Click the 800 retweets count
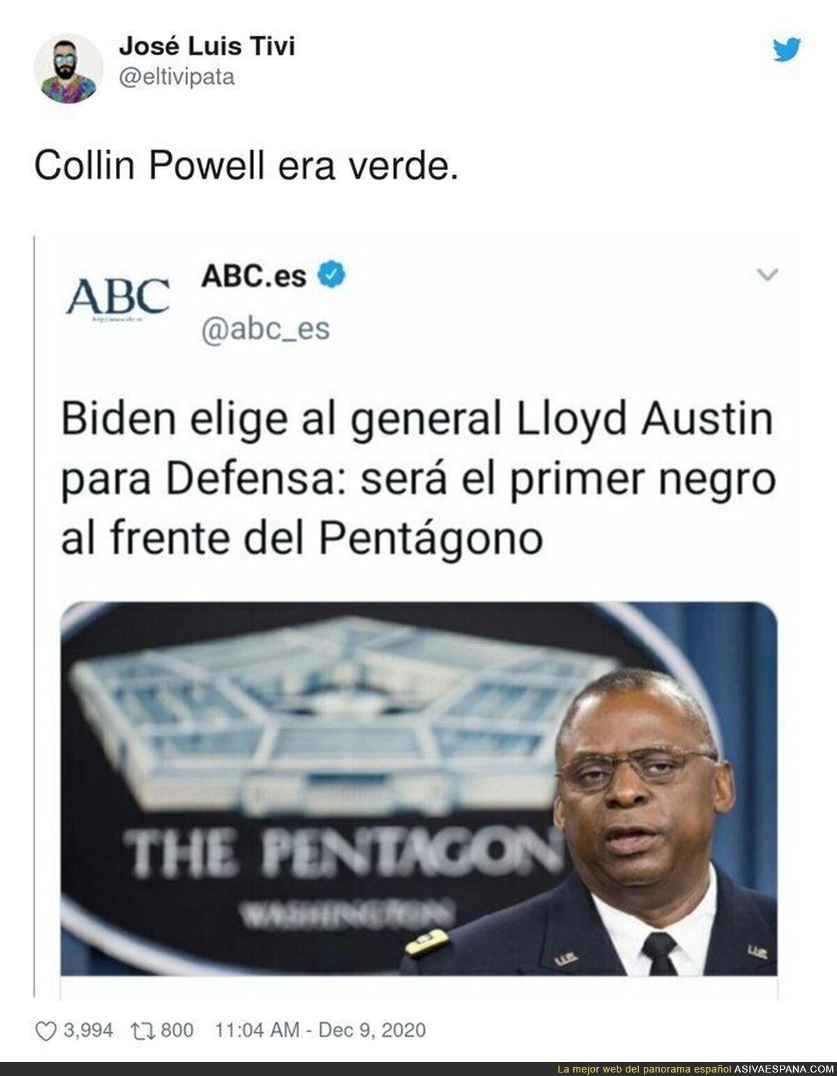 (177, 1030)
